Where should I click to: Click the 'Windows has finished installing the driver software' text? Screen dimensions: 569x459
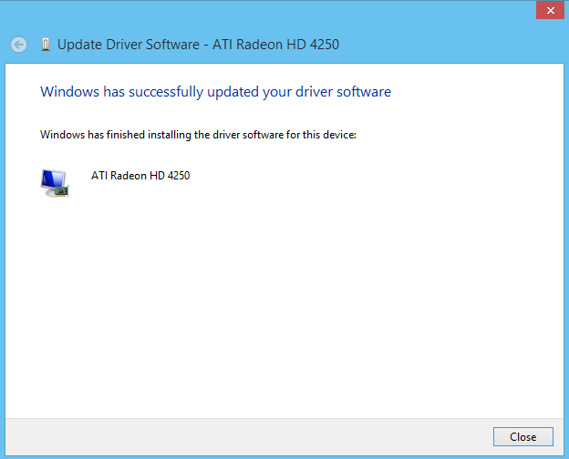tap(198, 135)
